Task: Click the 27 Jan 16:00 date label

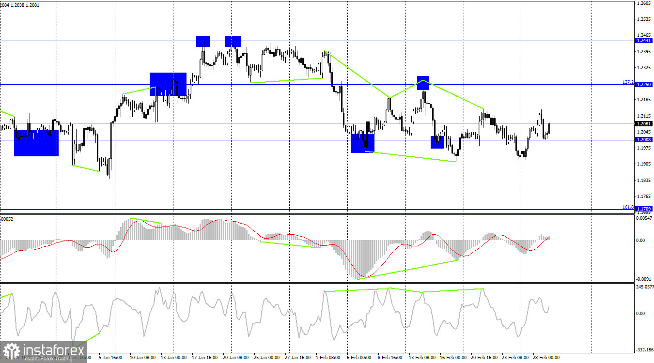Action: (x=297, y=358)
